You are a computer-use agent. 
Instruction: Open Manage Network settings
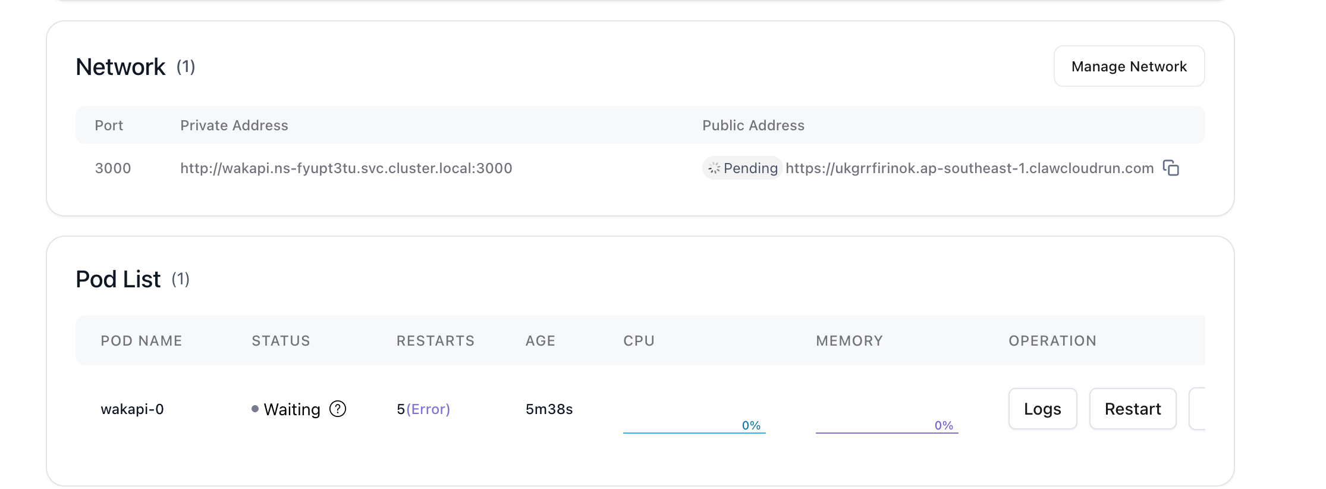coord(1129,67)
